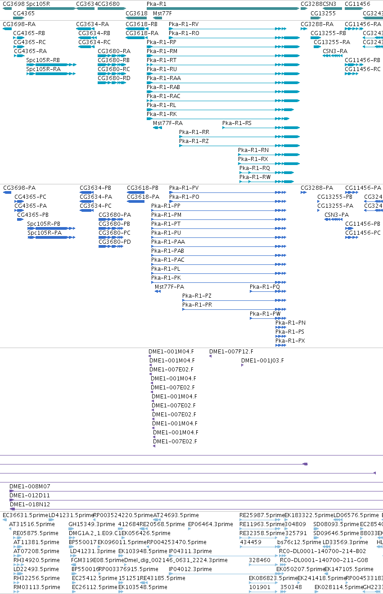Screen dimensions: 383x594
Task: Click RC0-DL0001-140700-211-G08 entry
Action: pos(324,560)
